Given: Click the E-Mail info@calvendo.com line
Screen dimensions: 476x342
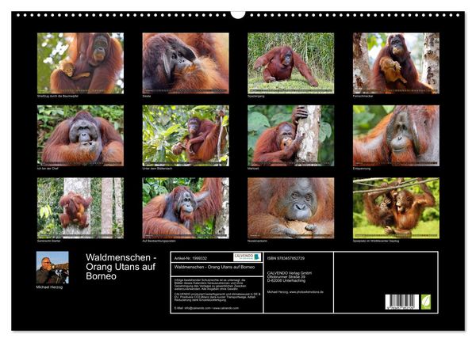Looking at the screenshot, I should [x=206, y=308].
